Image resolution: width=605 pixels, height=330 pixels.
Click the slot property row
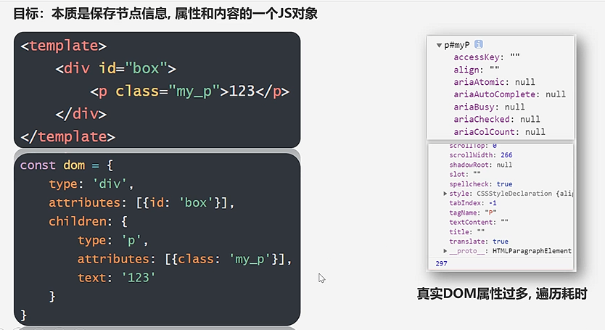click(465, 175)
